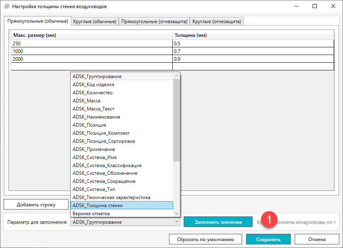Click dropdown list scroll up arrow
The height and width of the screenshot is (248, 343).
point(176,76)
